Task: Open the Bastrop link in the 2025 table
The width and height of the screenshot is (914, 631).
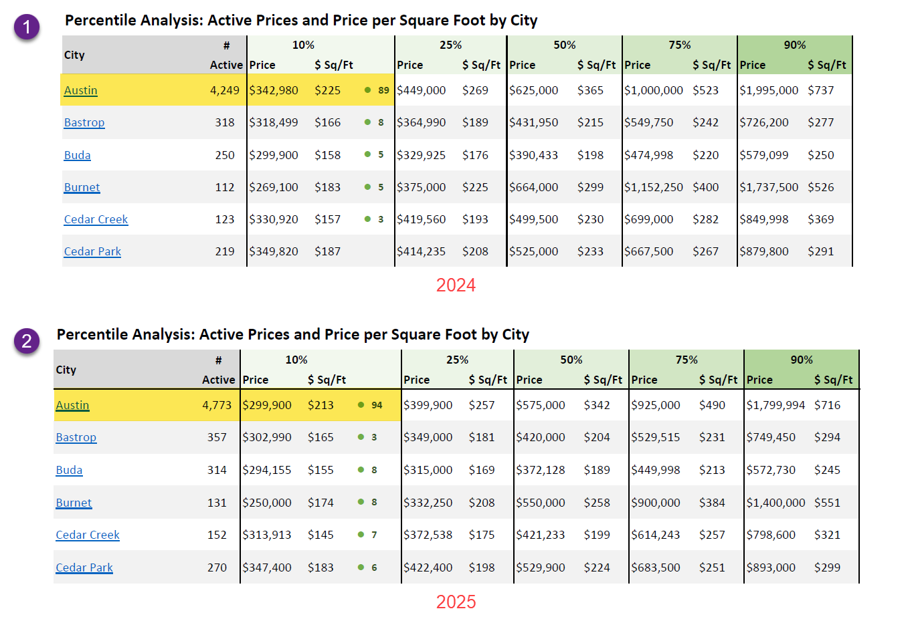Action: [76, 437]
